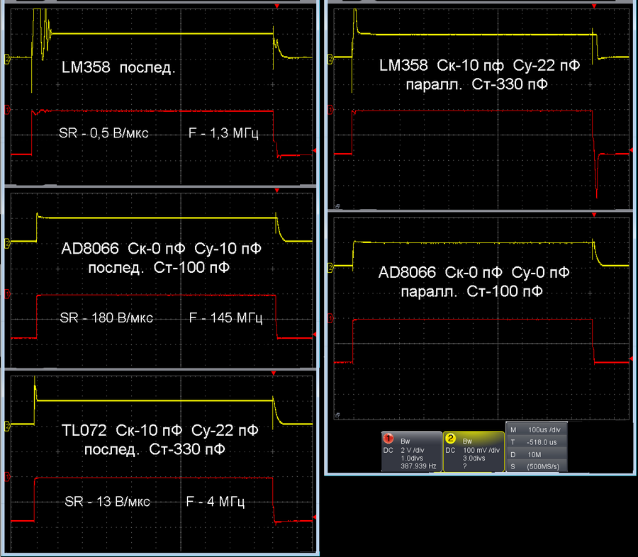Viewport: 638px width, 557px height.
Task: Click yellow channel 2 ground marker in LM358 паралл. plot
Action: point(330,60)
